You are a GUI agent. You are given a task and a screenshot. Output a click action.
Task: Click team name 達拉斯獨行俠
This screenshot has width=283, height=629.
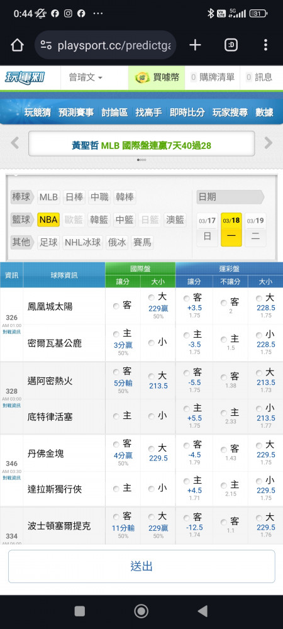point(55,489)
